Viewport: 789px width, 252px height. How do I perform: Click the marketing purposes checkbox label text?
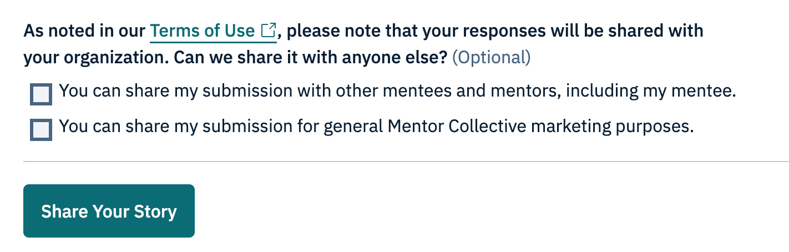(377, 127)
